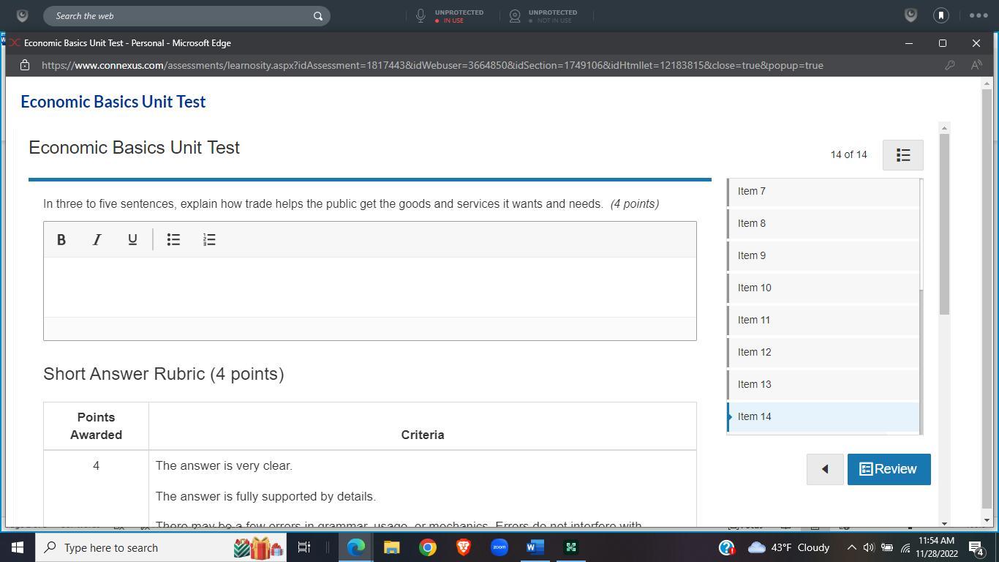Insert a numbered list in the editor

point(209,239)
